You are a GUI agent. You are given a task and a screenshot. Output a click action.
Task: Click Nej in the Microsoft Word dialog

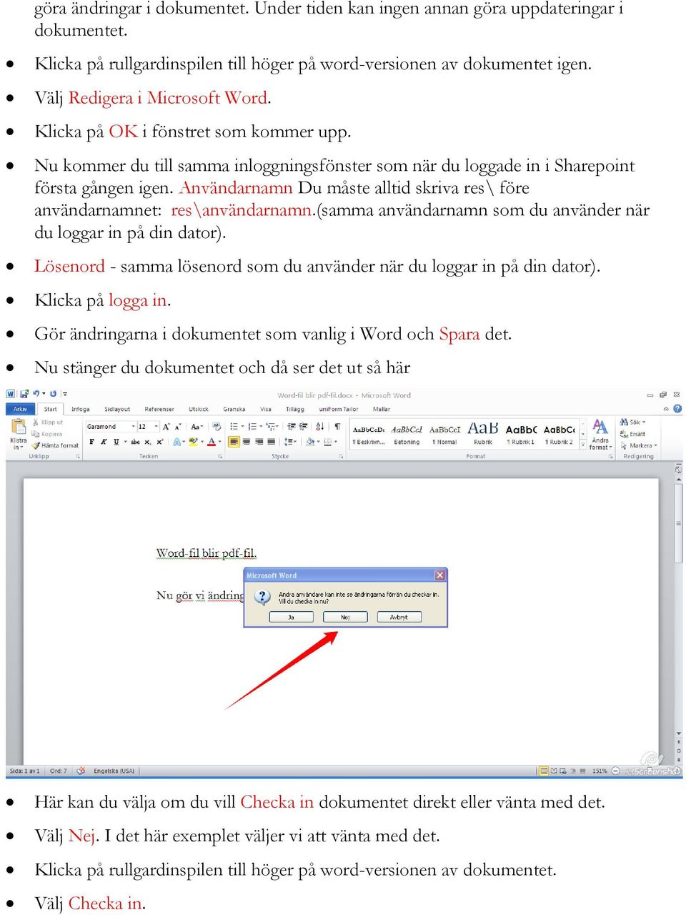coord(345,617)
